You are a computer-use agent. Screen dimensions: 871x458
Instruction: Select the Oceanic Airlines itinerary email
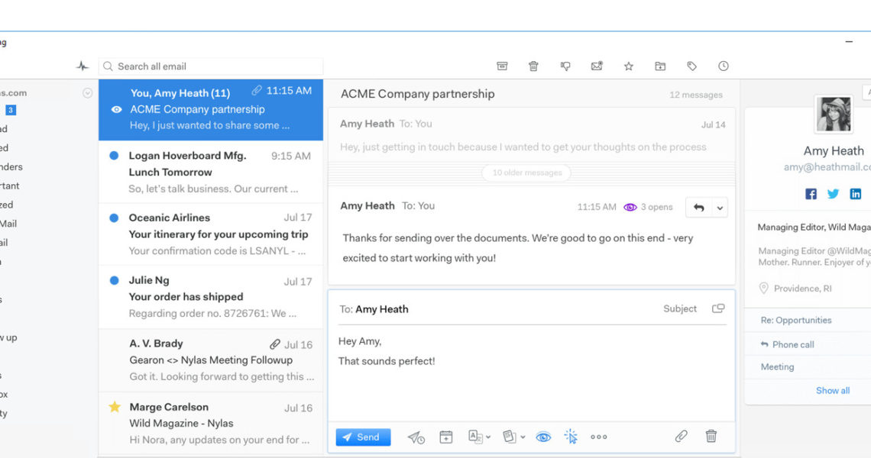(x=210, y=234)
